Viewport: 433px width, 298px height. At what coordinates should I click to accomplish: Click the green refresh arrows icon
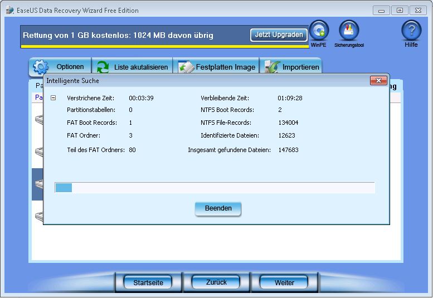click(103, 67)
